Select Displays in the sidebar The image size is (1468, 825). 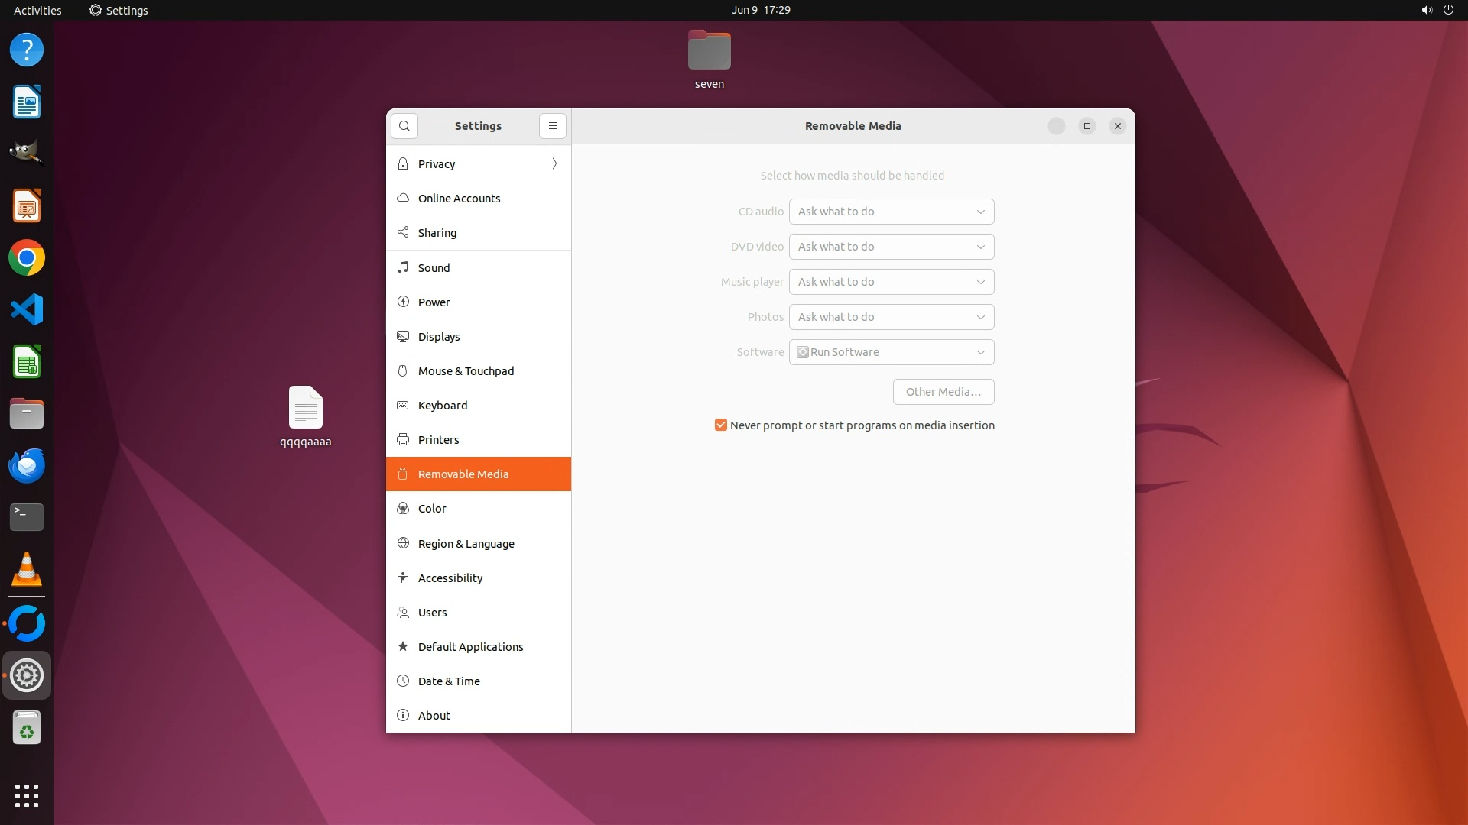[439, 336]
